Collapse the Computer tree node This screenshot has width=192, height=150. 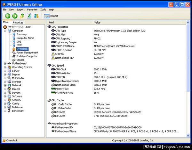tap(5, 31)
